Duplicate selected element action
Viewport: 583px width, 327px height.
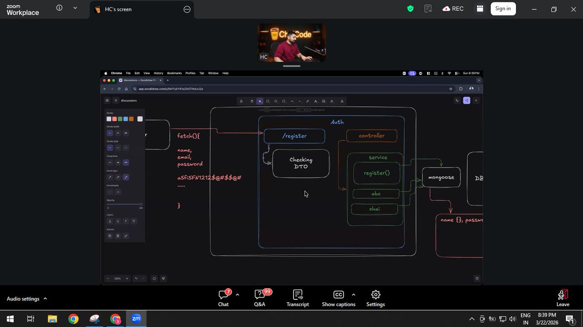(x=110, y=236)
